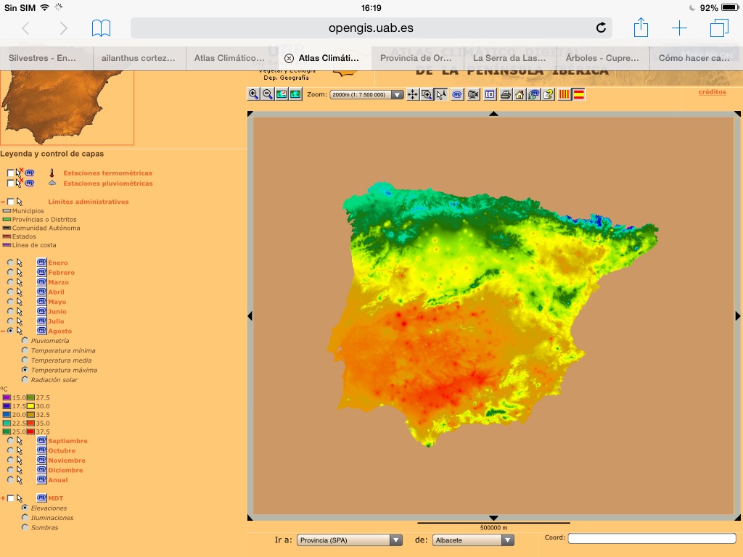Image resolution: width=743 pixels, height=557 pixels.
Task: Tick the Límites administrativos checkbox
Action: click(x=10, y=202)
